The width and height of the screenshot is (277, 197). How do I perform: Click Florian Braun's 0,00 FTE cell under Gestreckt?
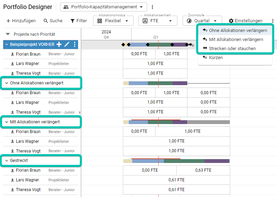tap(150, 170)
